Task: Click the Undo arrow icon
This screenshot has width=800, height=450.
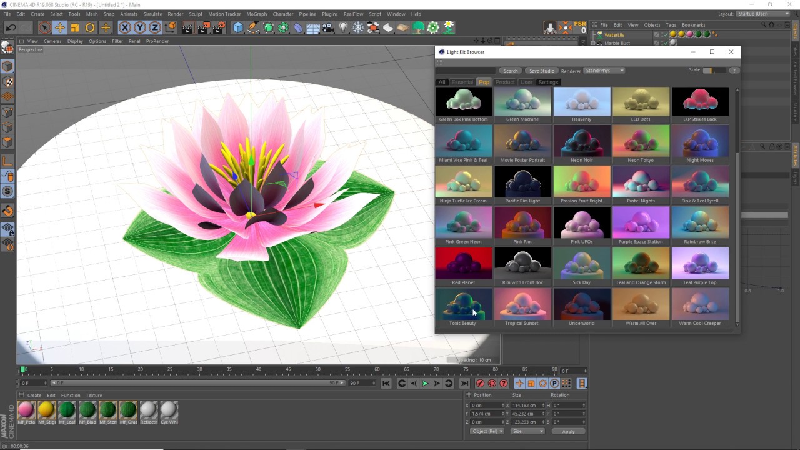Action: click(11, 27)
